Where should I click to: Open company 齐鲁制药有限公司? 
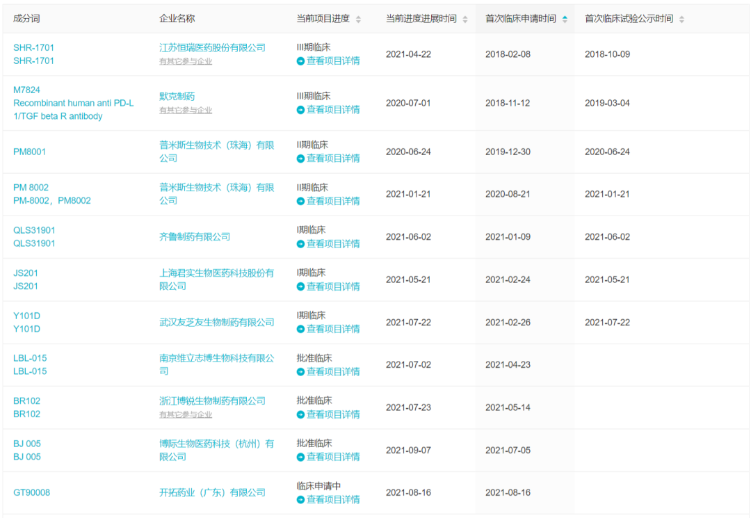tap(195, 236)
